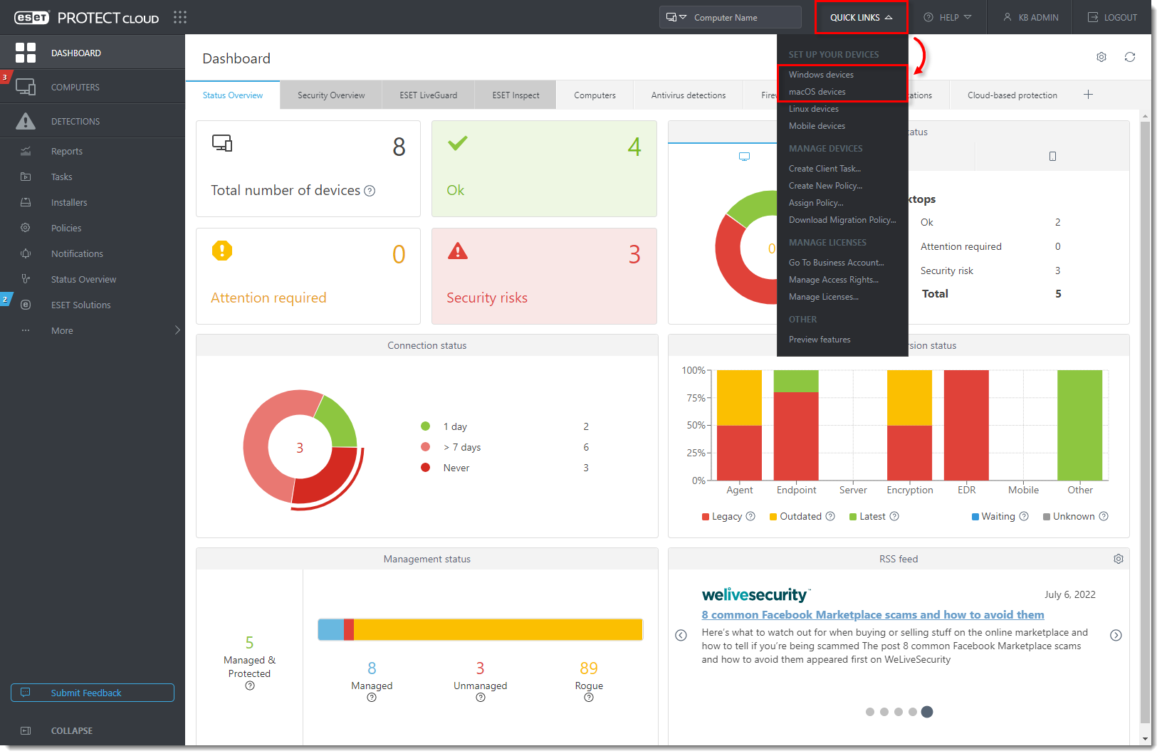1162x756 pixels.
Task: Select the last RSS feed pagination dot
Action: [927, 712]
